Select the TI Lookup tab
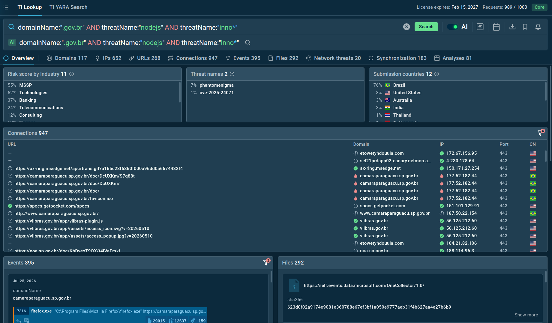The width and height of the screenshot is (552, 323). (30, 7)
